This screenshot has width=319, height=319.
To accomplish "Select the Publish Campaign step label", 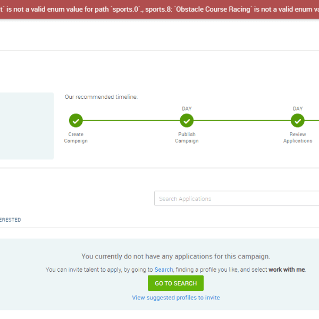I will point(187,138).
